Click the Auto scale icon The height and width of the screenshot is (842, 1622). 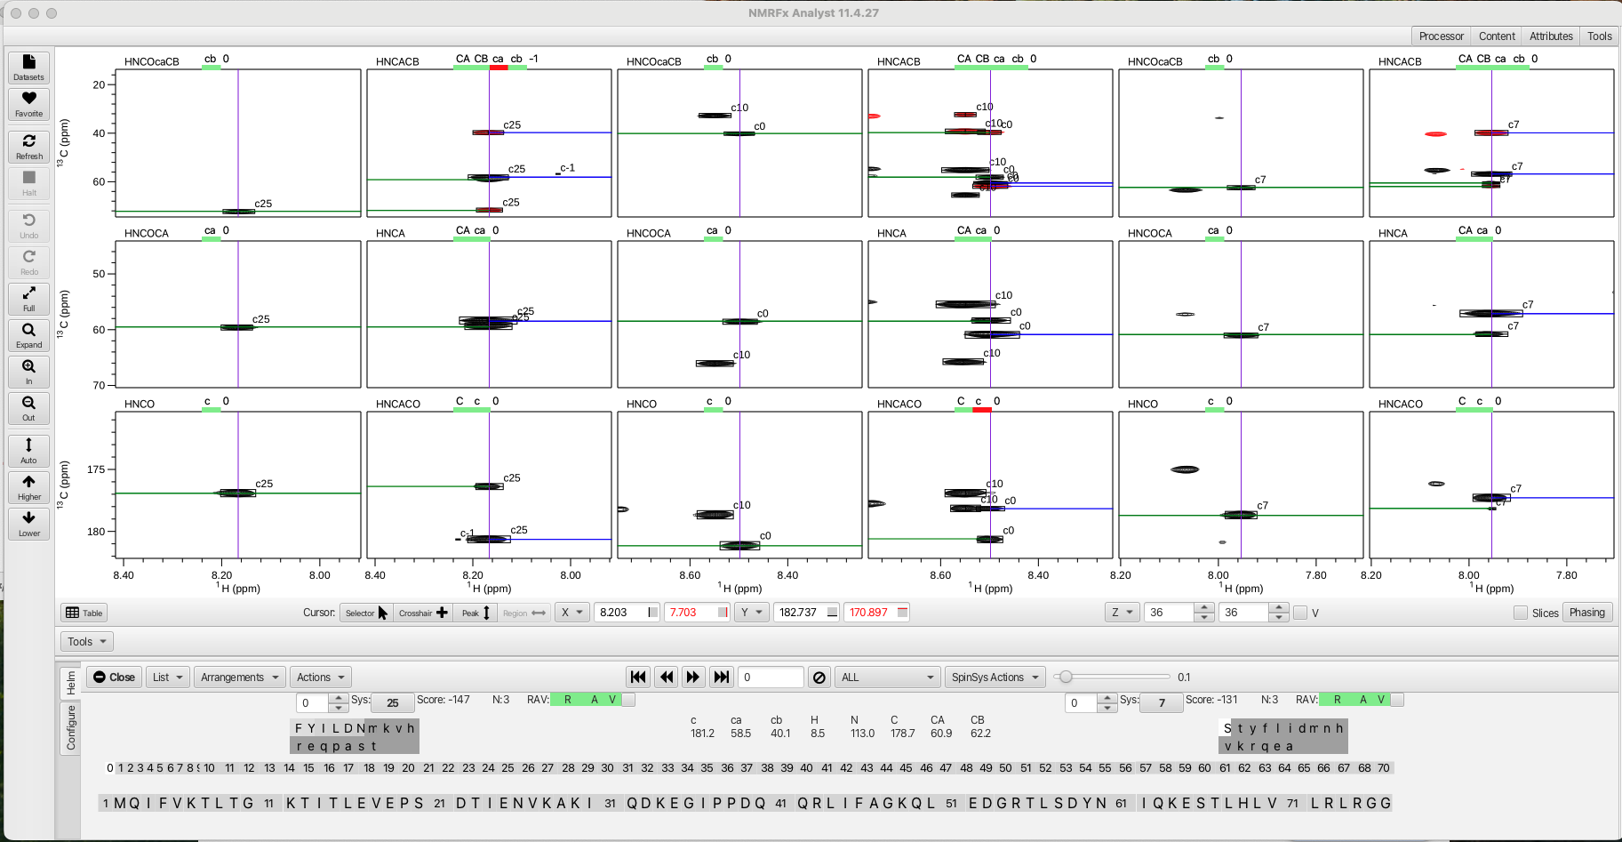pyautogui.click(x=28, y=450)
